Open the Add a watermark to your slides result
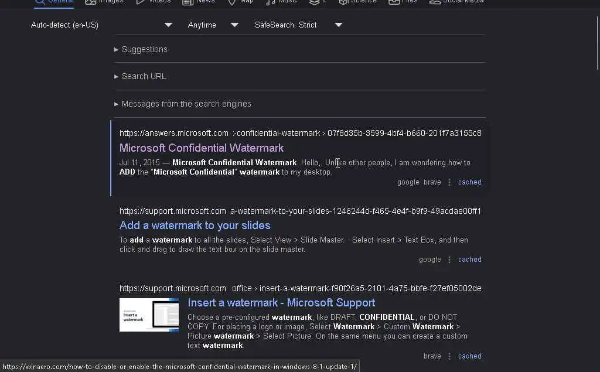 pos(195,225)
